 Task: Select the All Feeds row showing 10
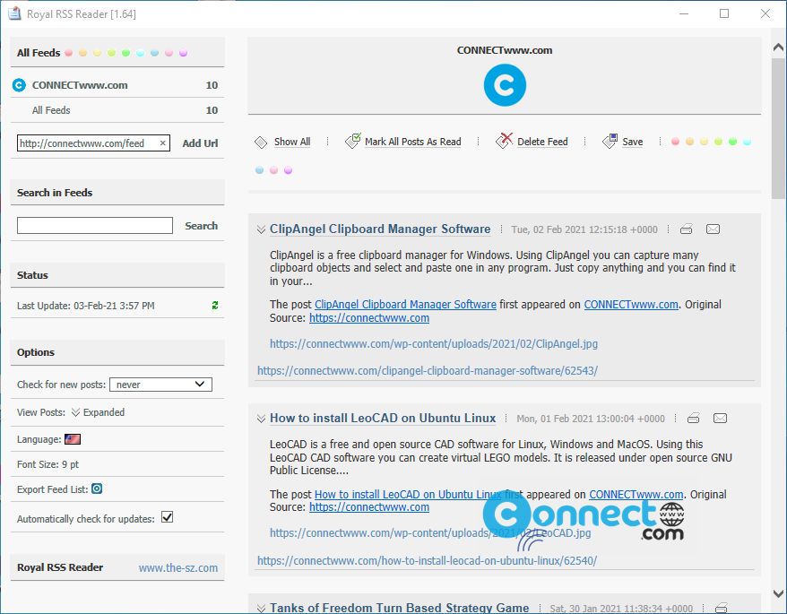pyautogui.click(x=117, y=110)
